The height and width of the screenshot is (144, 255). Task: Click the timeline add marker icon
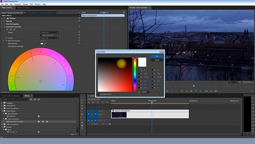102,102
